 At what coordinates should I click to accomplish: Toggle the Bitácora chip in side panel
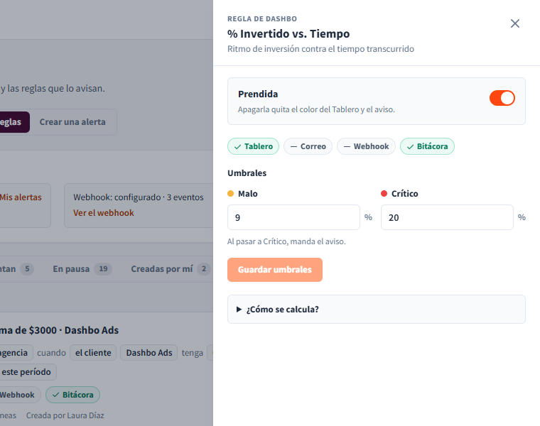tap(427, 146)
